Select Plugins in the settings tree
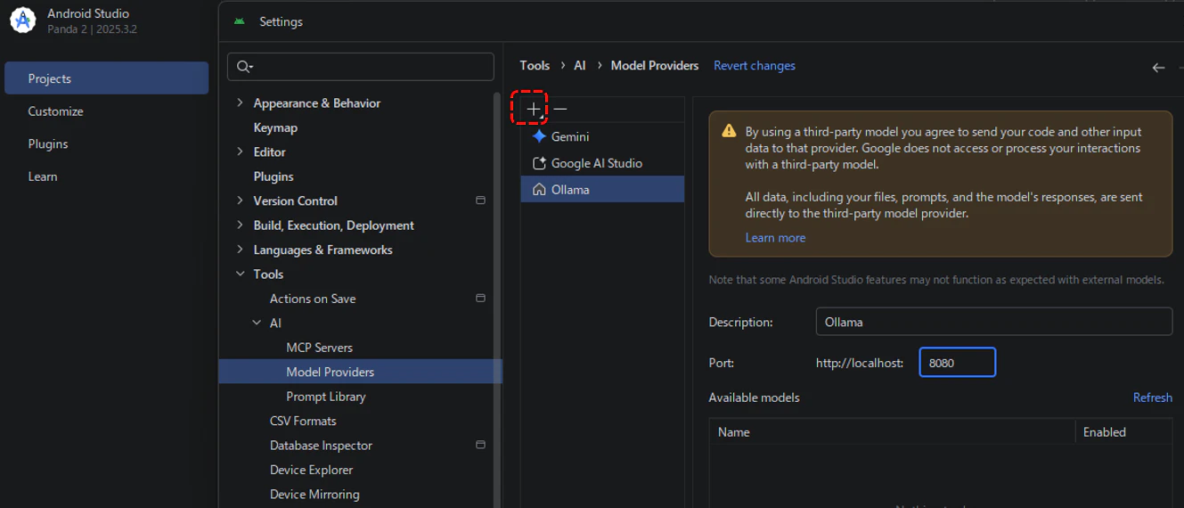This screenshot has height=508, width=1184. pyautogui.click(x=274, y=176)
